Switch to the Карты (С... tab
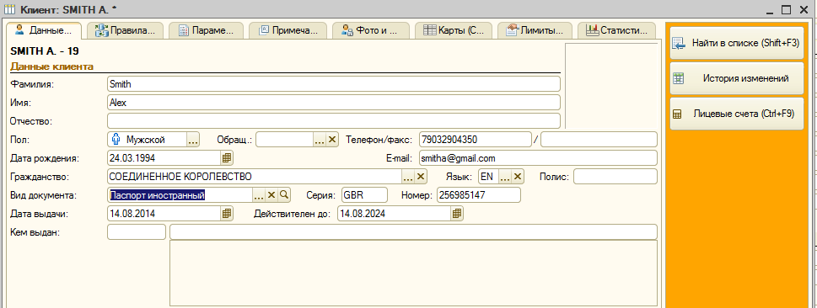 pyautogui.click(x=454, y=30)
